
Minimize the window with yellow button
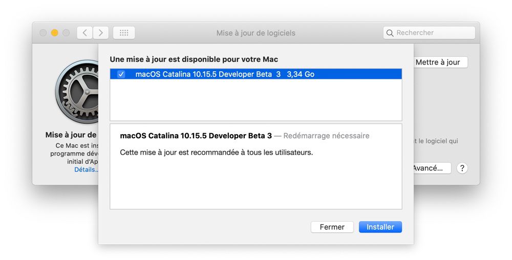tap(55, 33)
